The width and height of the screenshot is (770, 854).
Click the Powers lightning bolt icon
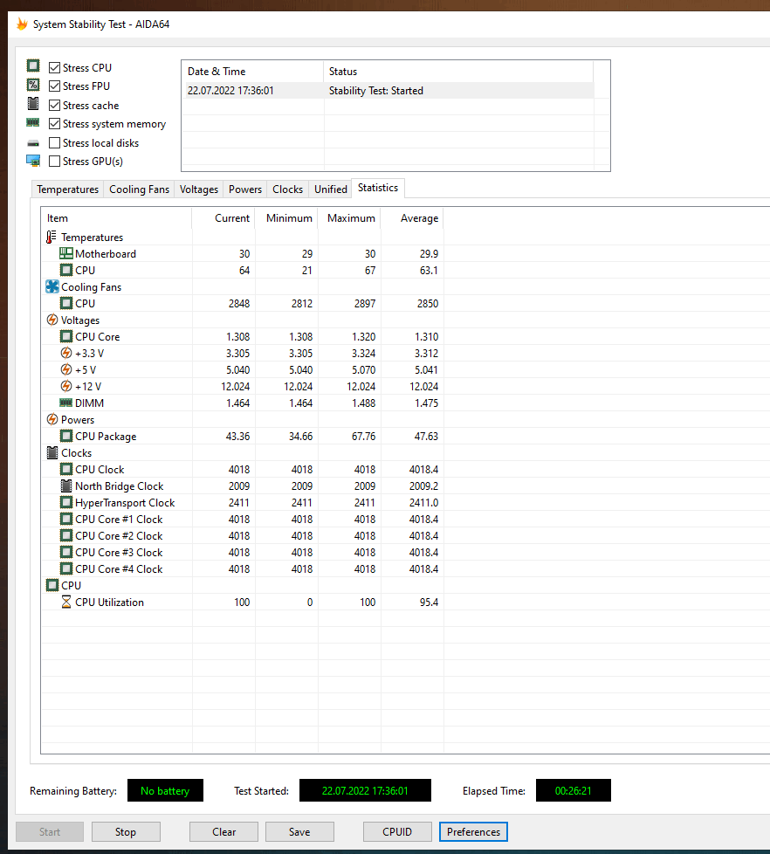coord(52,419)
